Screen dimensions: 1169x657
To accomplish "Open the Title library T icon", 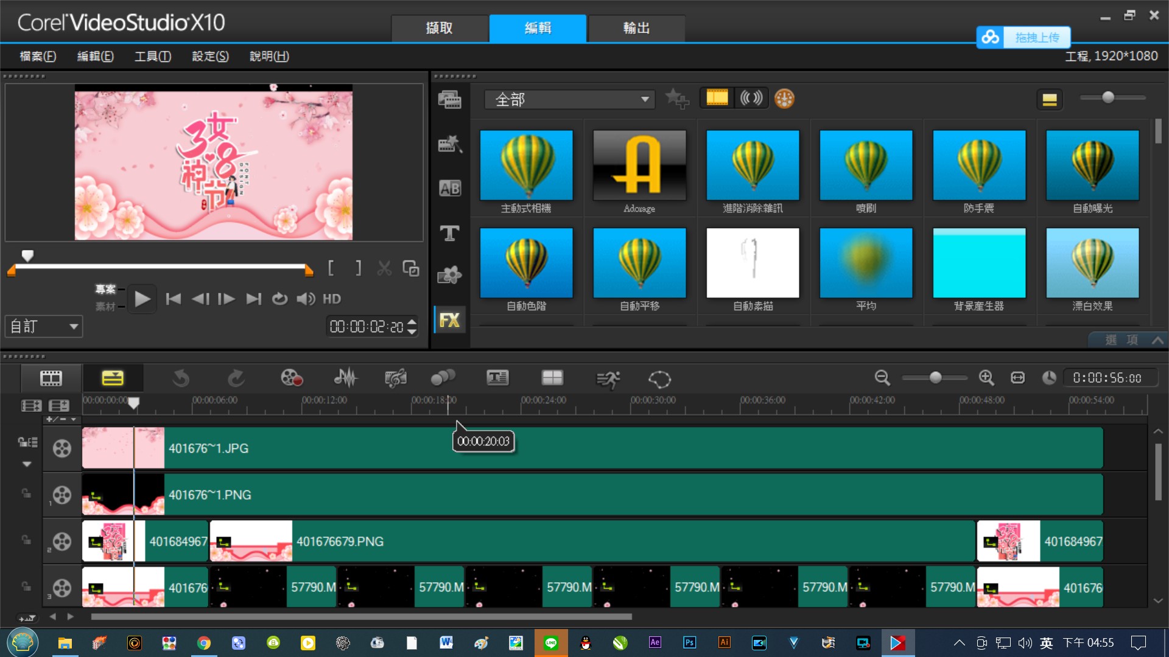I will (x=450, y=233).
